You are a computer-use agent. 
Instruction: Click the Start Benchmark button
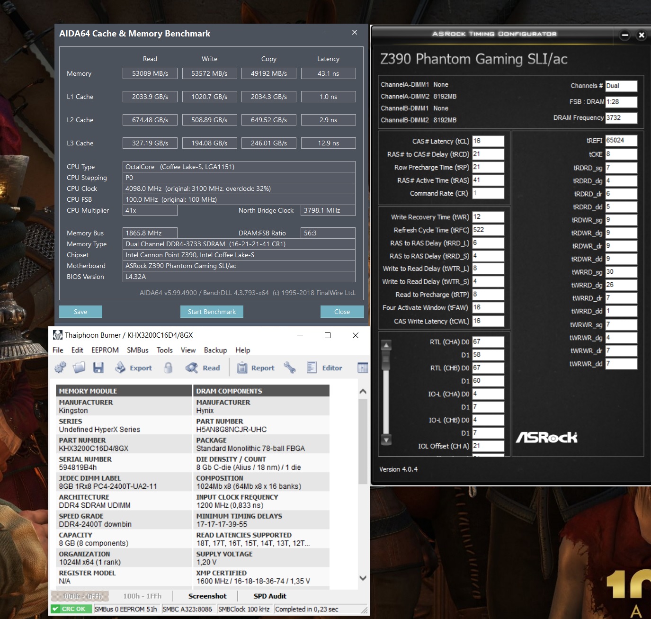pyautogui.click(x=212, y=312)
